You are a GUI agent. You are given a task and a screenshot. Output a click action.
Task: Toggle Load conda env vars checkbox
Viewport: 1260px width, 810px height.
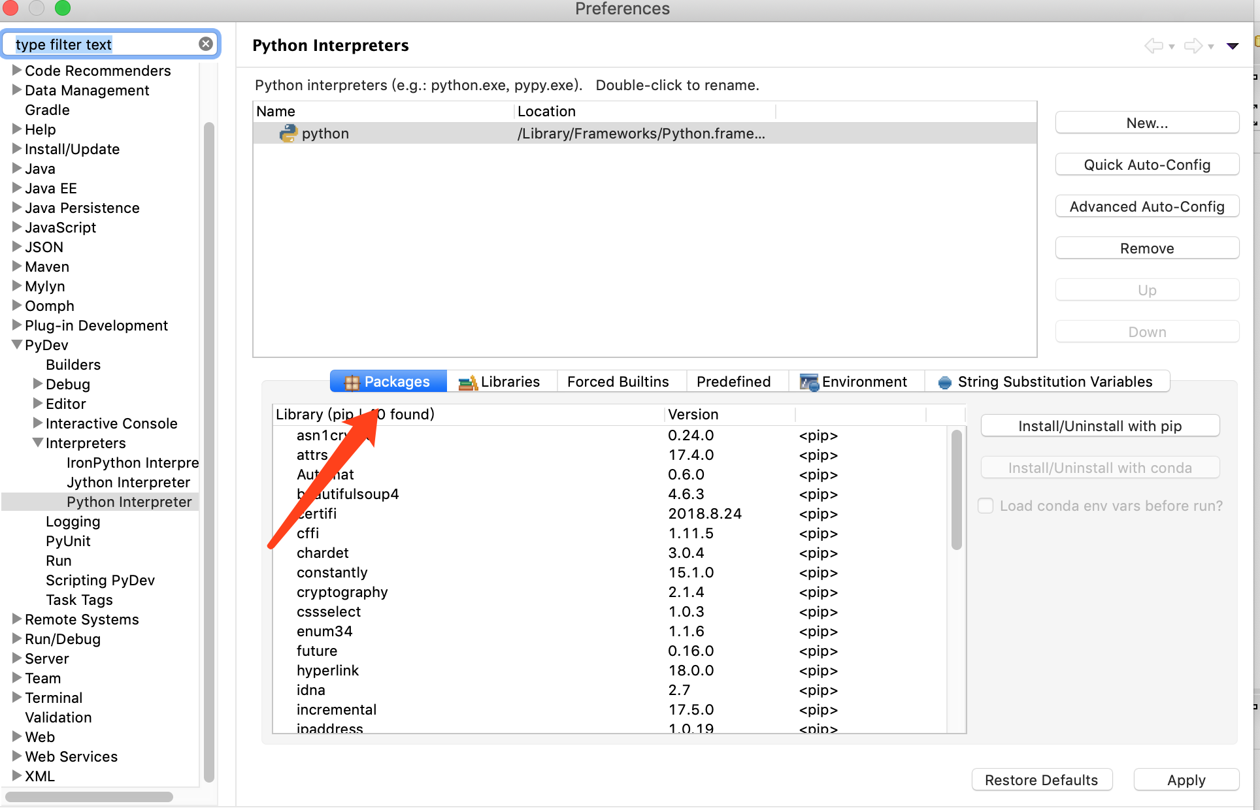986,506
